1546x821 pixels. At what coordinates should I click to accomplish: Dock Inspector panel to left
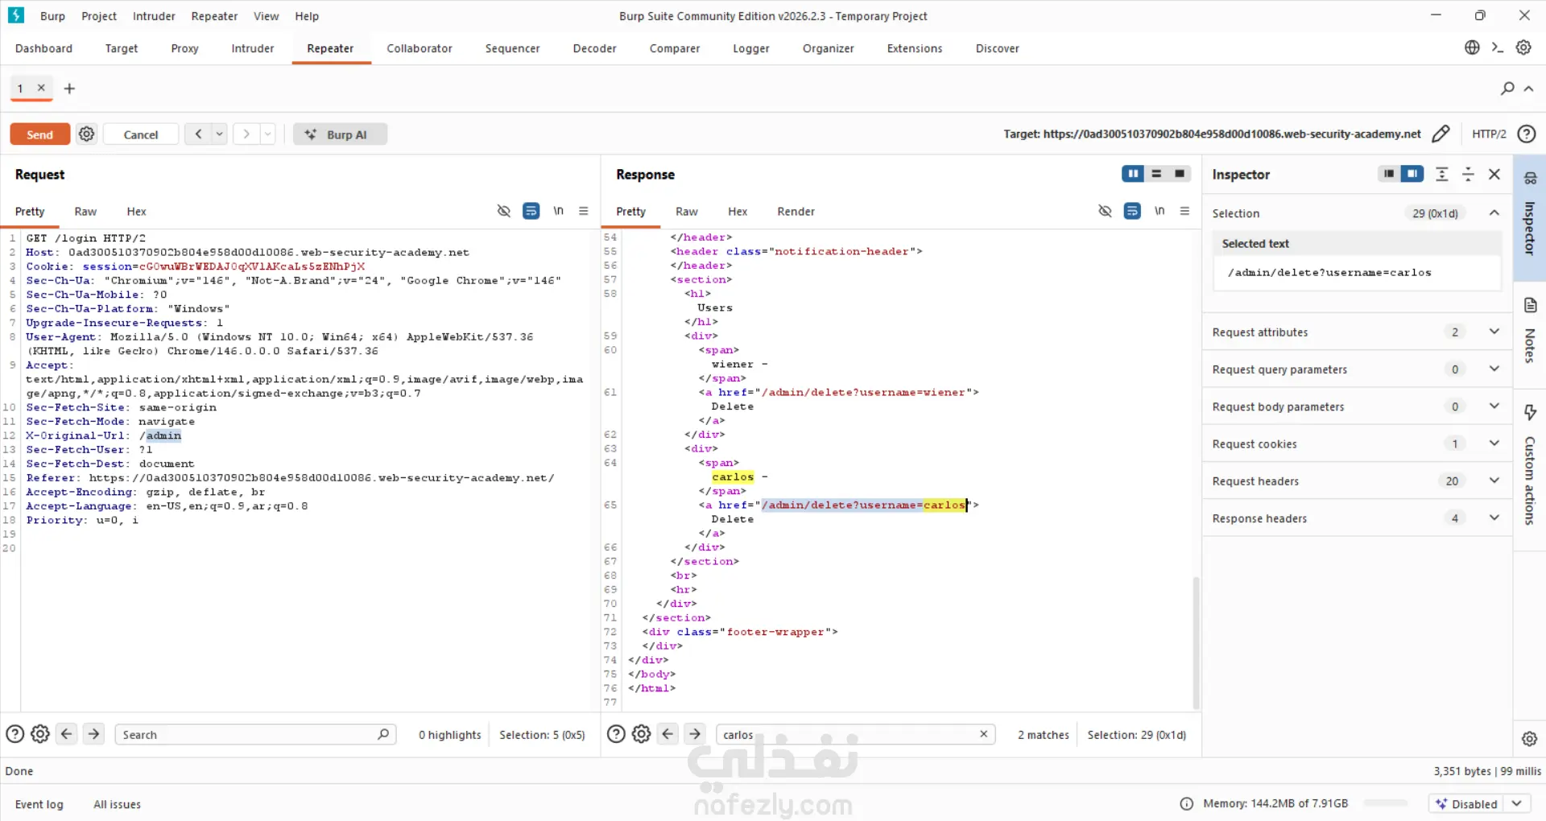tap(1389, 174)
